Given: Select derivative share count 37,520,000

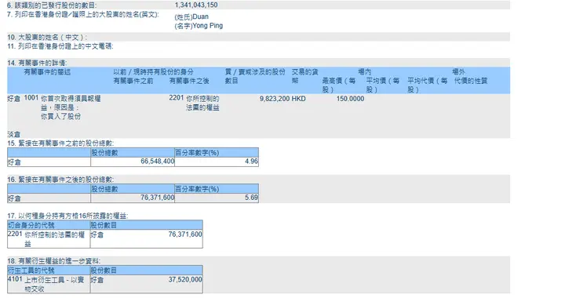Looking at the screenshot, I should pyautogui.click(x=185, y=279).
